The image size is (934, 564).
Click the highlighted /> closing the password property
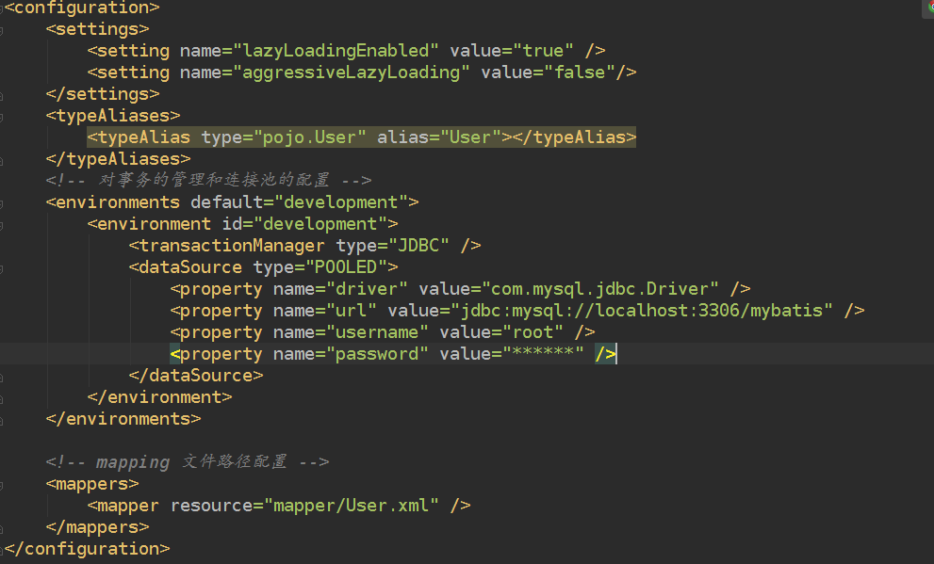pos(605,354)
